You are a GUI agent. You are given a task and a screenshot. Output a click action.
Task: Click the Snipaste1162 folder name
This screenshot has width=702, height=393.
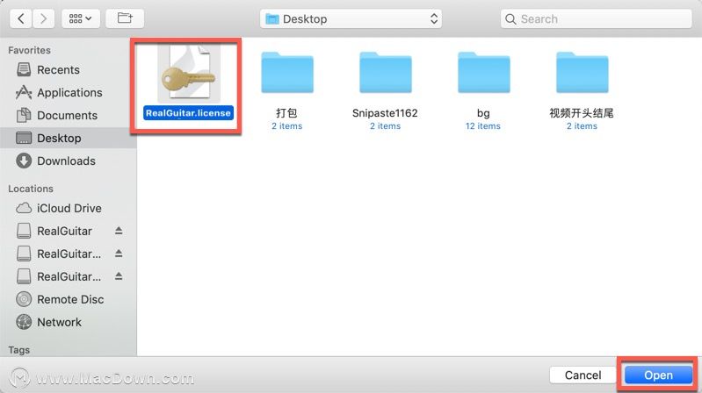point(385,113)
